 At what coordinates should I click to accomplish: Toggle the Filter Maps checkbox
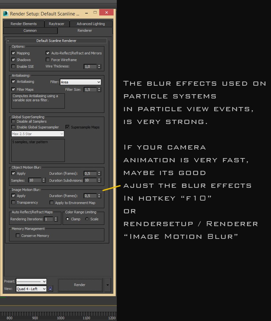[13, 89]
